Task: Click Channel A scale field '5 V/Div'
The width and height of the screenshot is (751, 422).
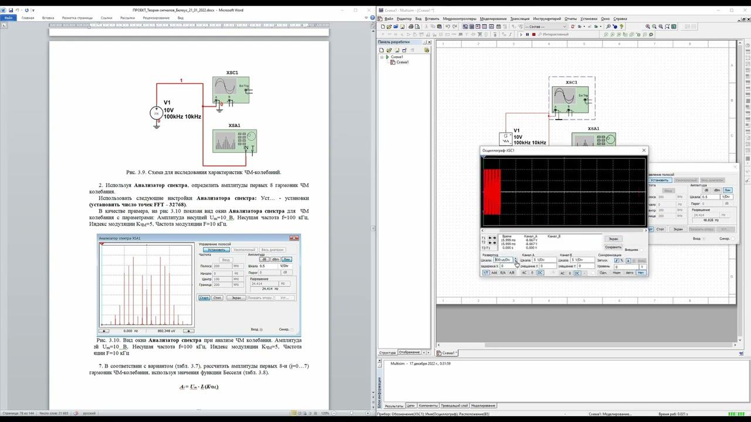Action: pyautogui.click(x=544, y=260)
